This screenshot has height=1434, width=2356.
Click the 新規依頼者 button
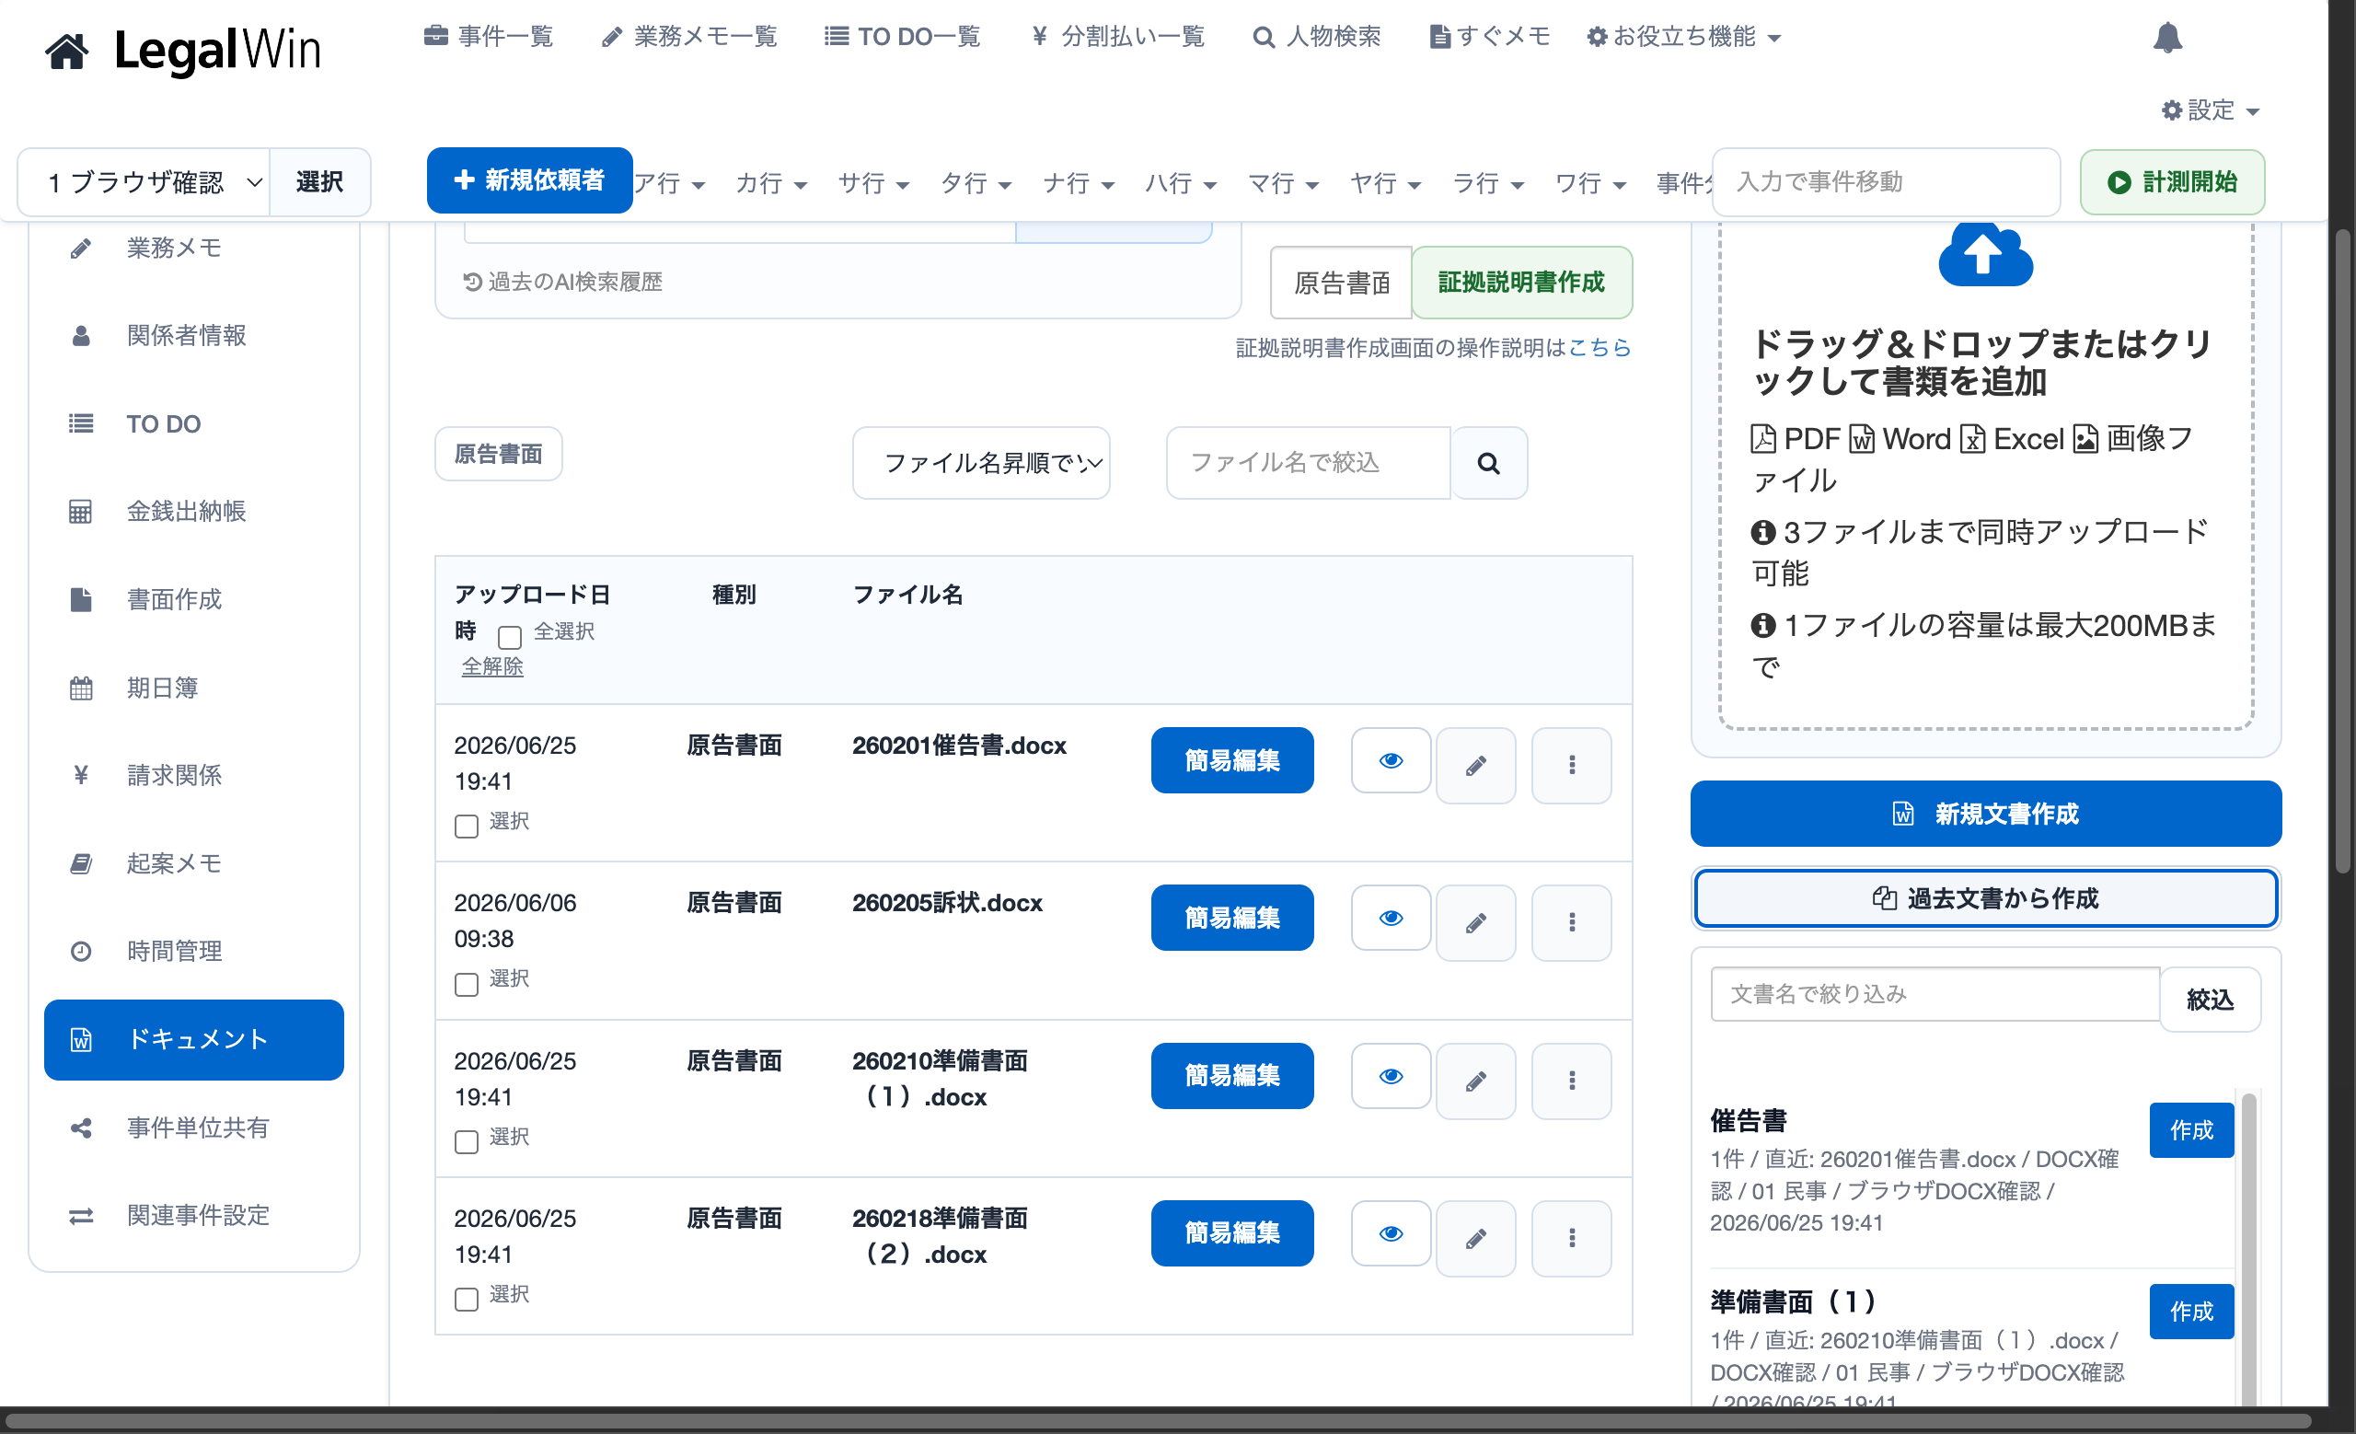tap(530, 179)
